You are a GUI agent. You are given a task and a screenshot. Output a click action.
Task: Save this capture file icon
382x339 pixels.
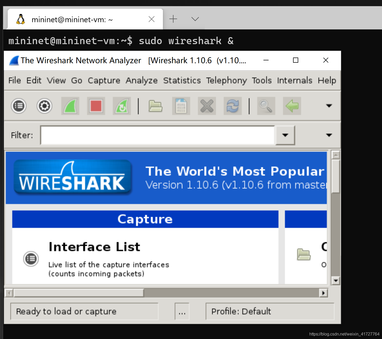tap(181, 106)
